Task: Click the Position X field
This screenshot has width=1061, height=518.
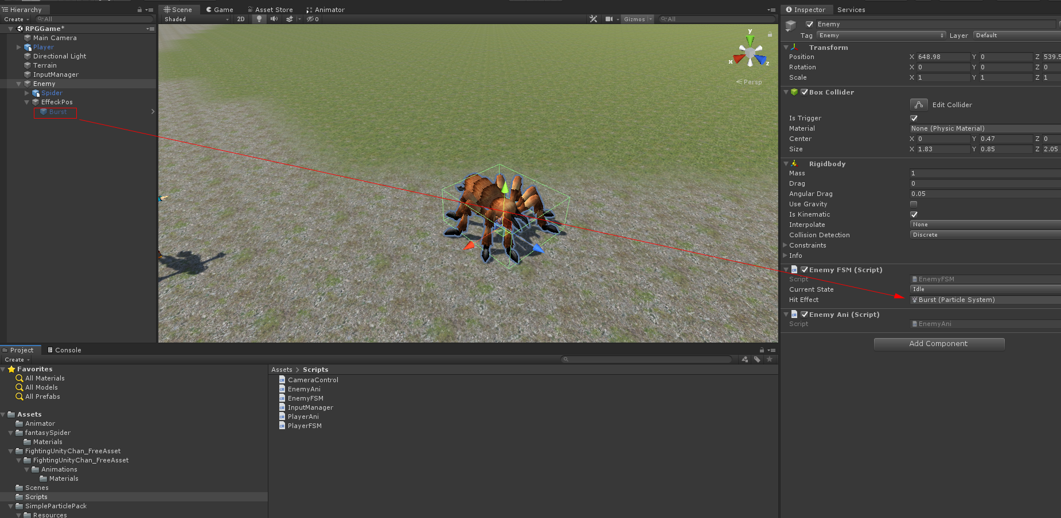Action: [x=943, y=57]
